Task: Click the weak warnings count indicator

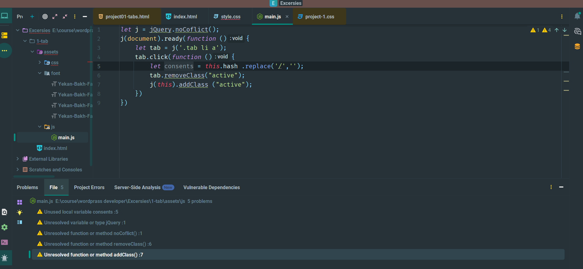Action: [547, 30]
